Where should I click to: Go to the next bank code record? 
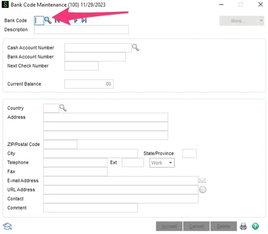pyautogui.click(x=76, y=21)
